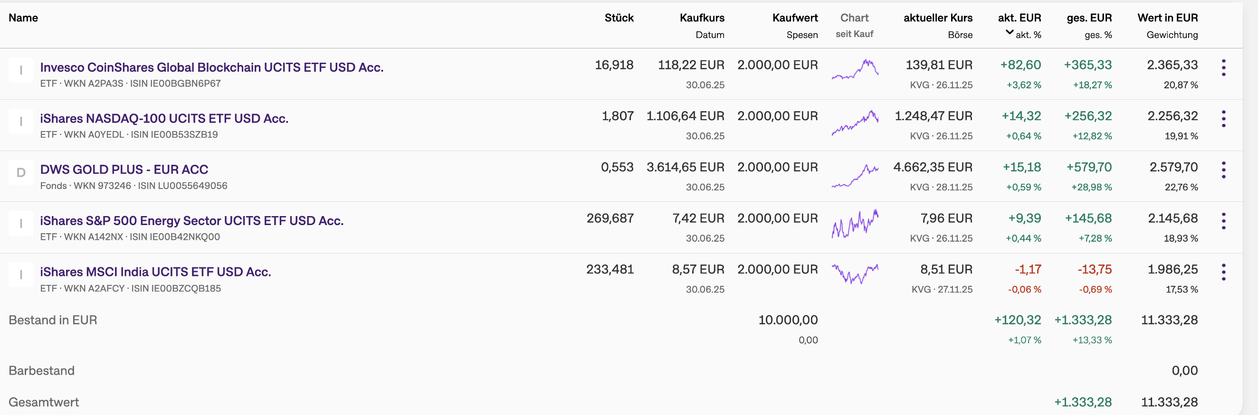Image resolution: width=1258 pixels, height=415 pixels.
Task: Sort by ges. EUR column header
Action: [x=1089, y=18]
